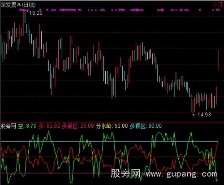Click the 14.93 low price label
The width and height of the screenshot is (224, 185).
(204, 115)
